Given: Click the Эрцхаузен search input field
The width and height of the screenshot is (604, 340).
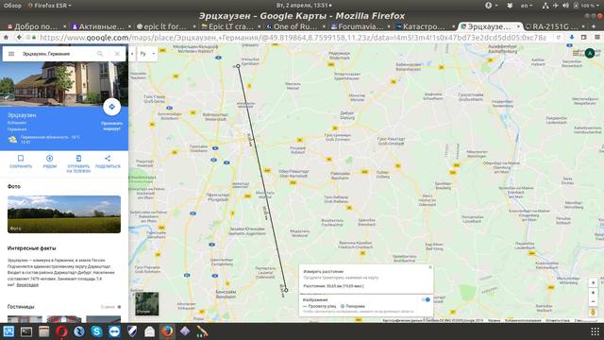Looking at the screenshot, I should point(56,54).
